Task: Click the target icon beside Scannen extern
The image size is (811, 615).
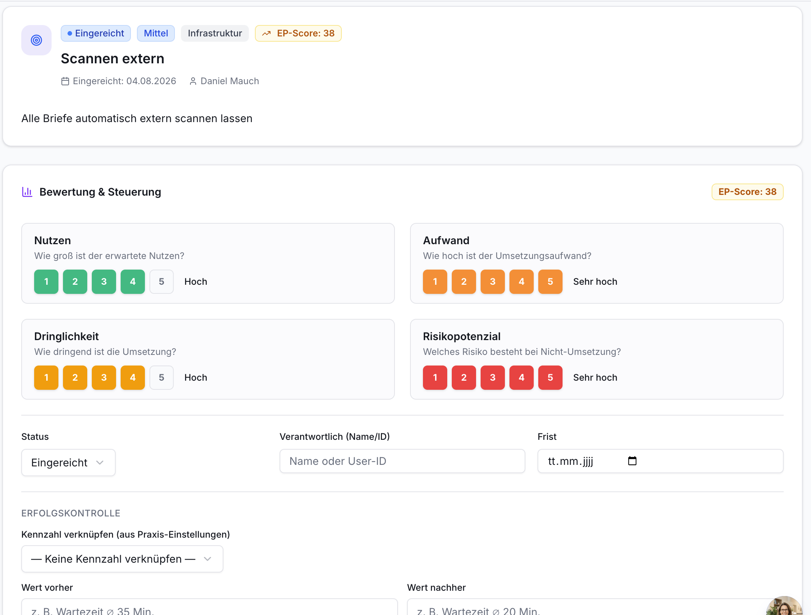Action: click(36, 40)
